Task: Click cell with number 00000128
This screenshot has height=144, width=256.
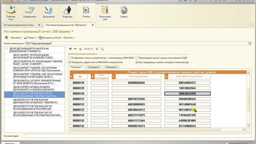Action: click(78, 83)
